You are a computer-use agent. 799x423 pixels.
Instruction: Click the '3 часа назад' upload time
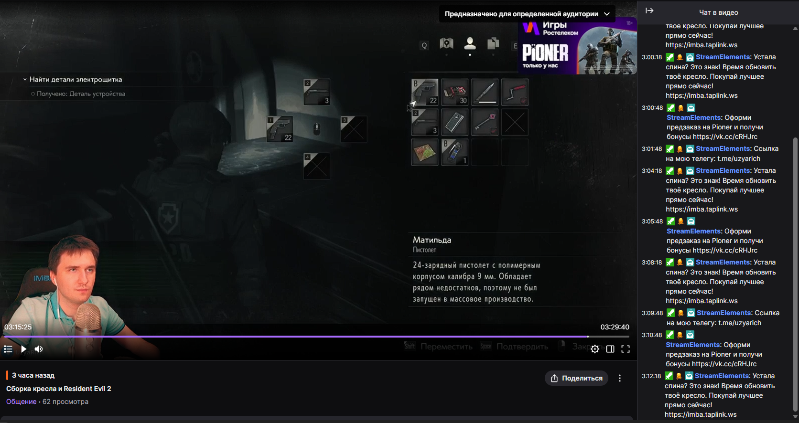click(33, 375)
